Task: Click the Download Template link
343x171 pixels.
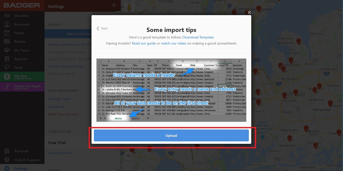Action: [198, 37]
